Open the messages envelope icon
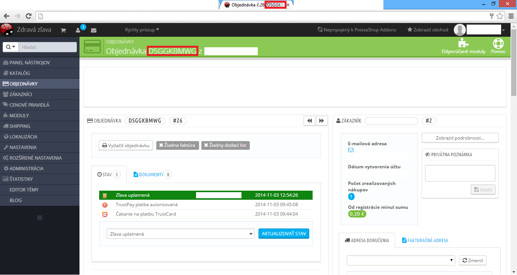This screenshot has height=275, width=517. [93, 30]
